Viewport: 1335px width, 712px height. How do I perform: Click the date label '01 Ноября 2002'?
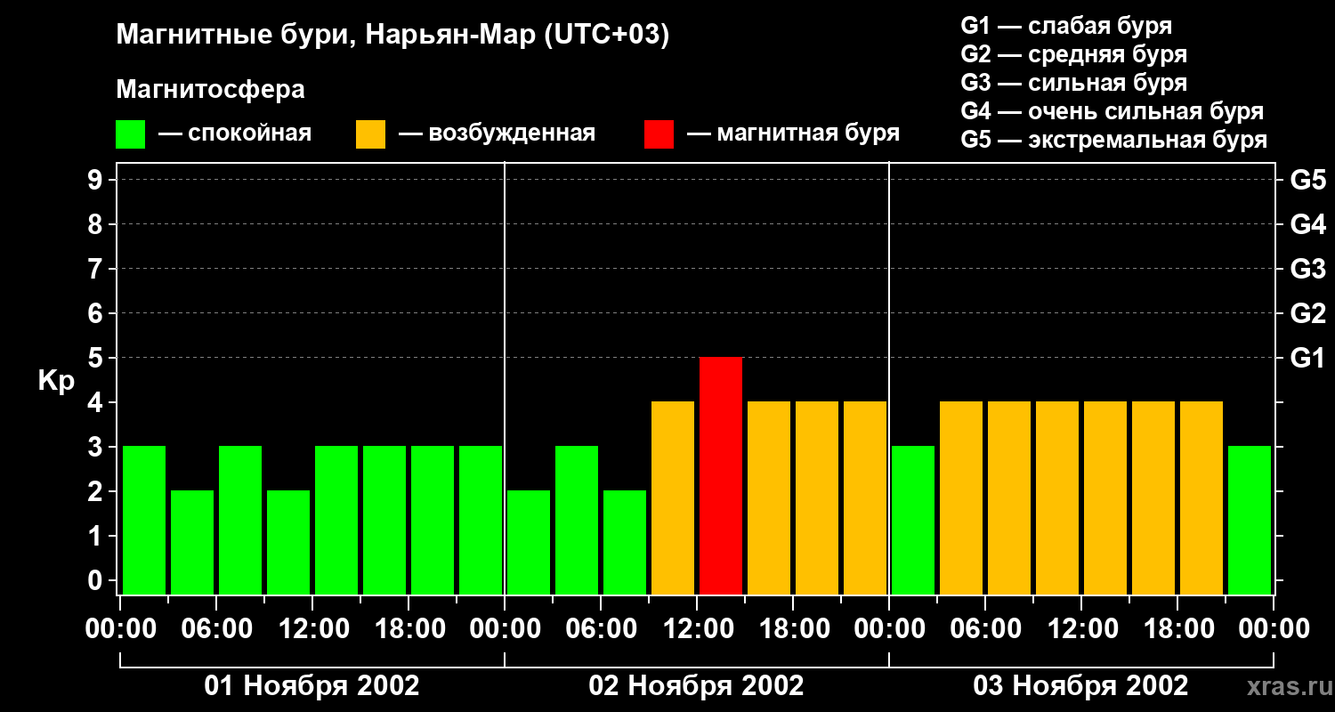tap(311, 686)
